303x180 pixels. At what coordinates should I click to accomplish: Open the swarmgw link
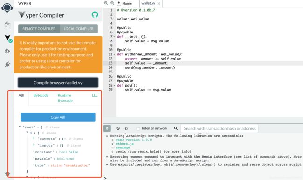click(123, 147)
